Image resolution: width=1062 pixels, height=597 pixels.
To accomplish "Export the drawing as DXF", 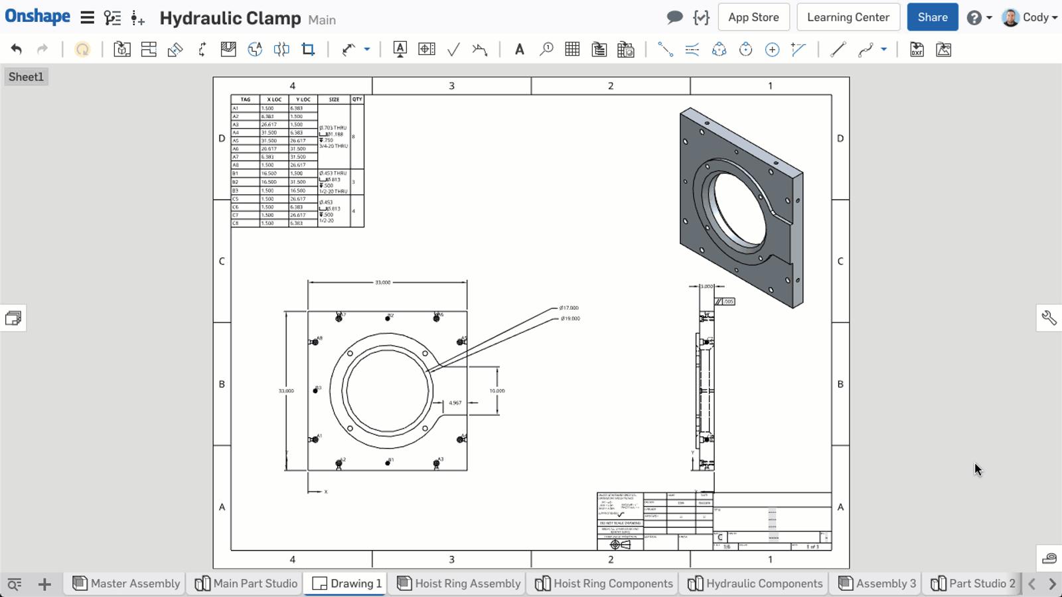I will click(x=917, y=48).
